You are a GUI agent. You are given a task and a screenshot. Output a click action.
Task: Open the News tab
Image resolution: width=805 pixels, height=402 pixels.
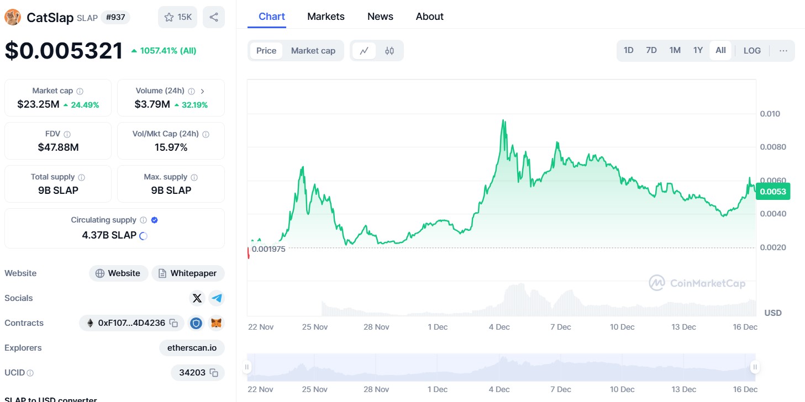[x=380, y=17]
